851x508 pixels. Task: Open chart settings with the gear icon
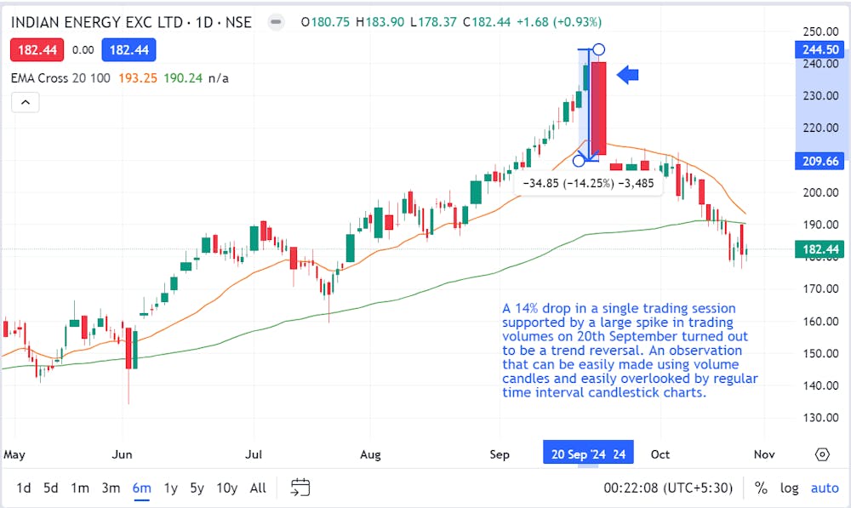(x=822, y=454)
